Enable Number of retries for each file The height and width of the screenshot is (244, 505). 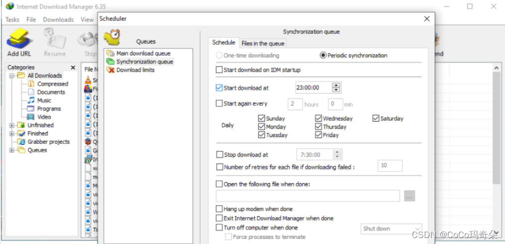[220, 167]
